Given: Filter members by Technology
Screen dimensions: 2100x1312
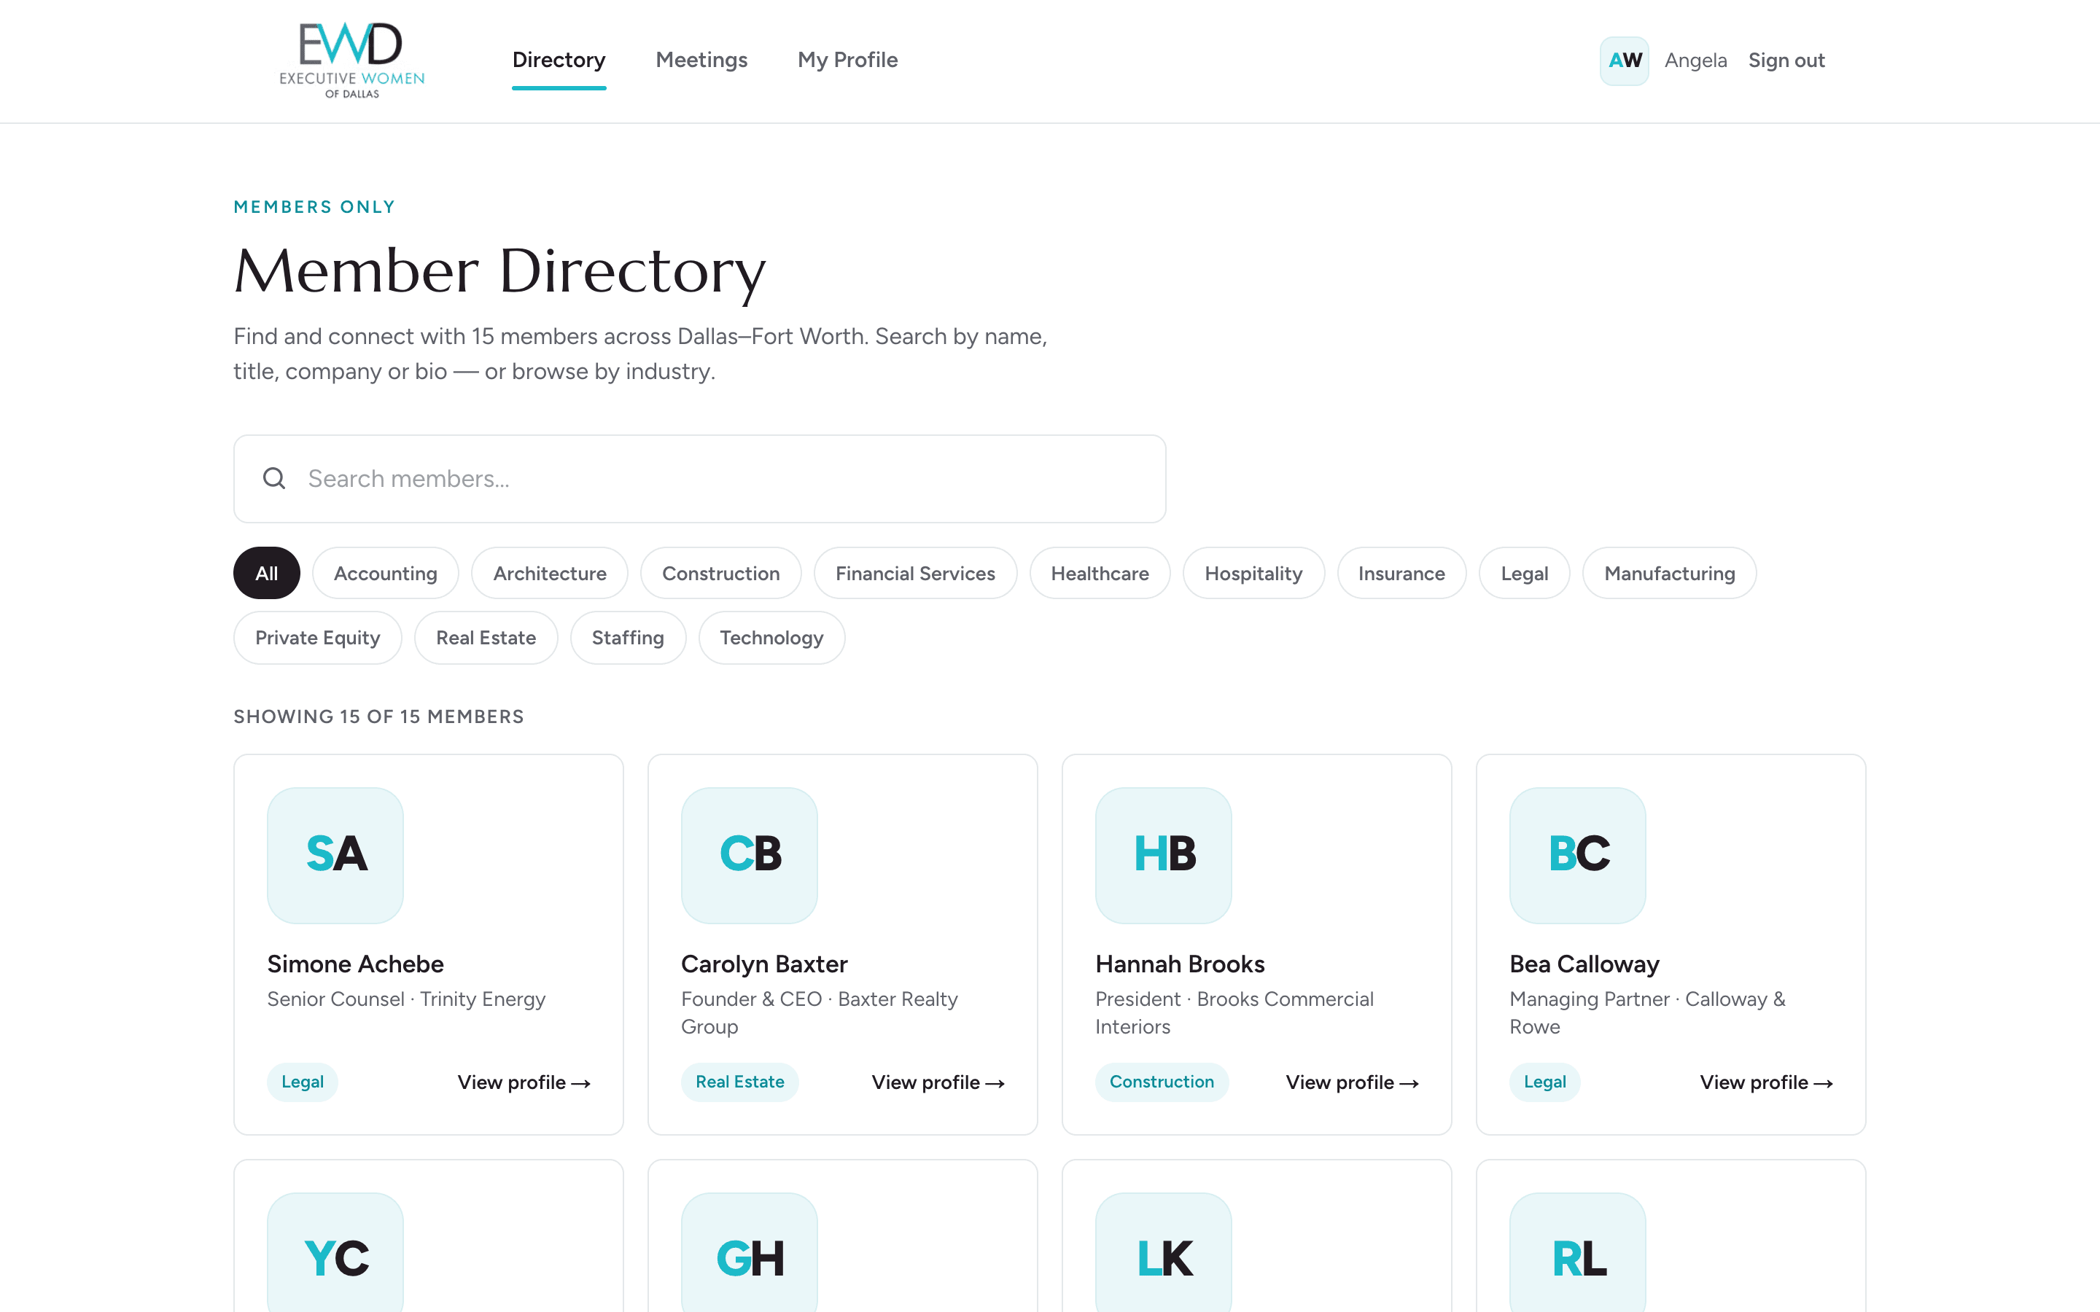Looking at the screenshot, I should click(771, 638).
